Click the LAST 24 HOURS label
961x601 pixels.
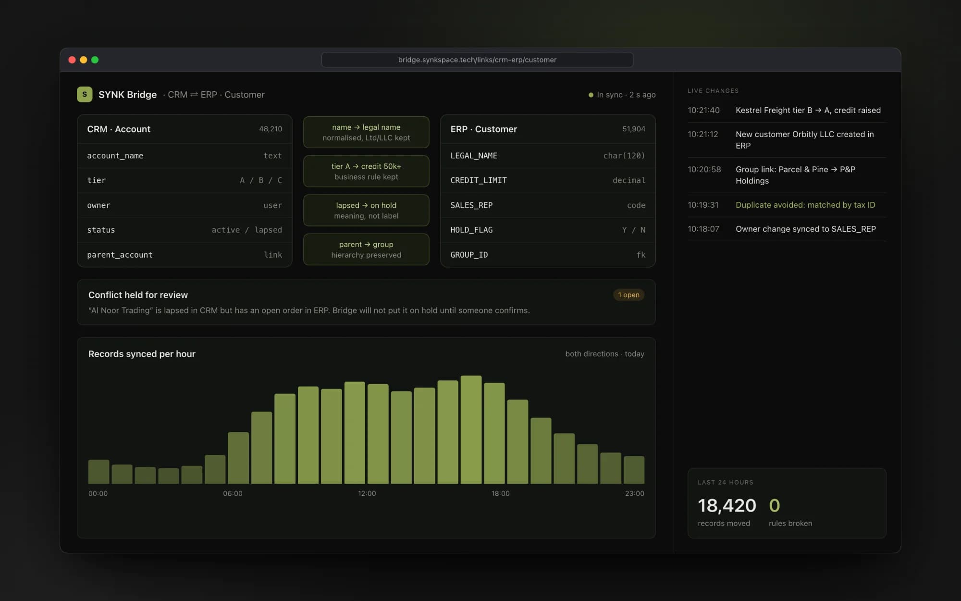pyautogui.click(x=726, y=482)
